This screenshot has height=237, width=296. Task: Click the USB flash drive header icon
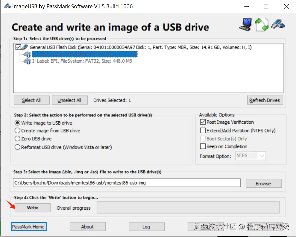pyautogui.click(x=278, y=24)
